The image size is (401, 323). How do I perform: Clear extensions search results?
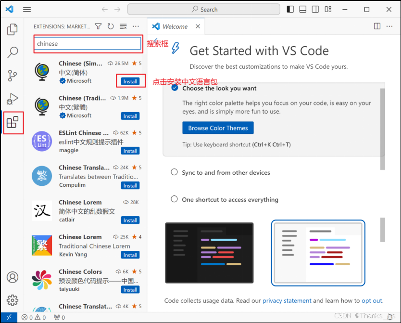(x=123, y=26)
